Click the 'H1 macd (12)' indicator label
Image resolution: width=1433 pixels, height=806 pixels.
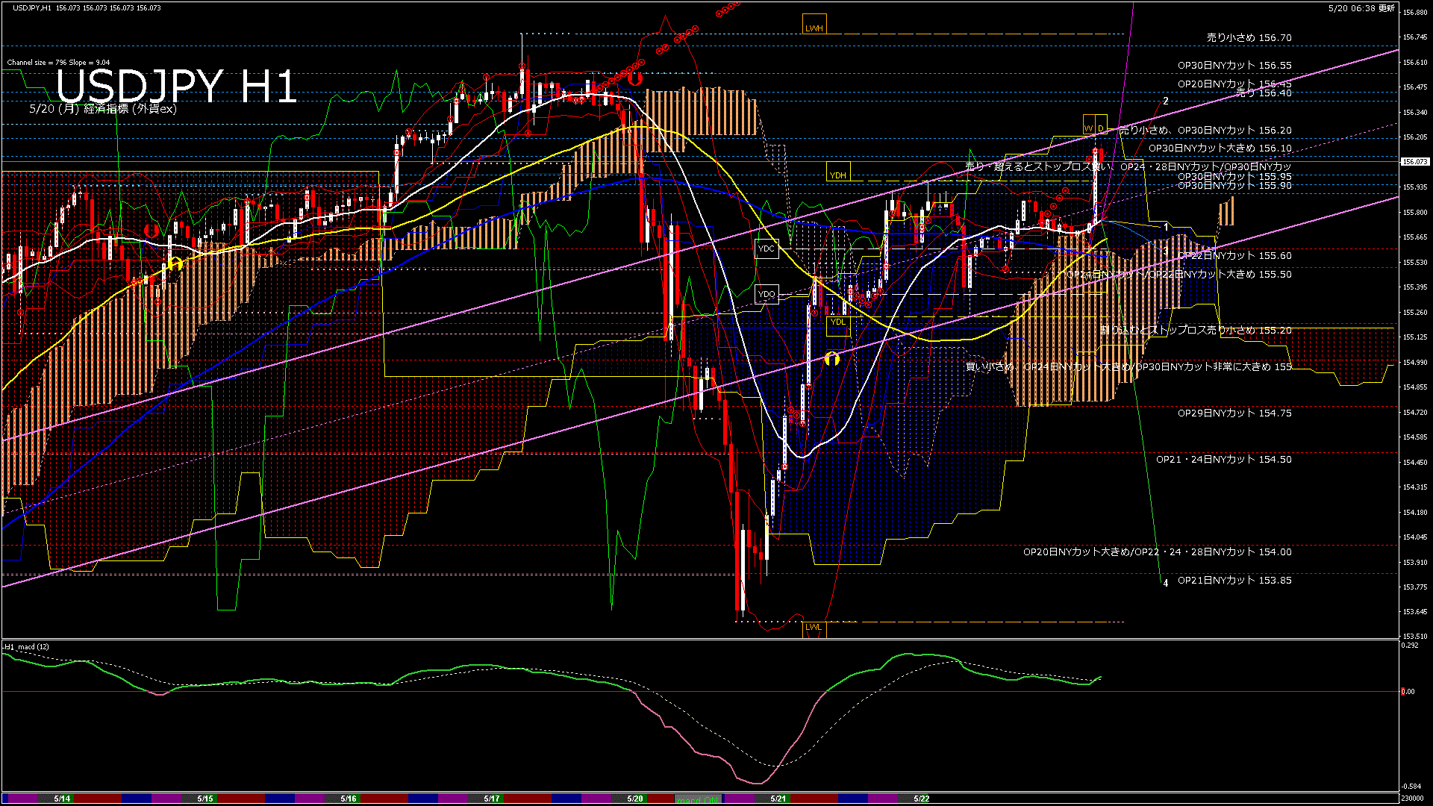pyautogui.click(x=27, y=646)
